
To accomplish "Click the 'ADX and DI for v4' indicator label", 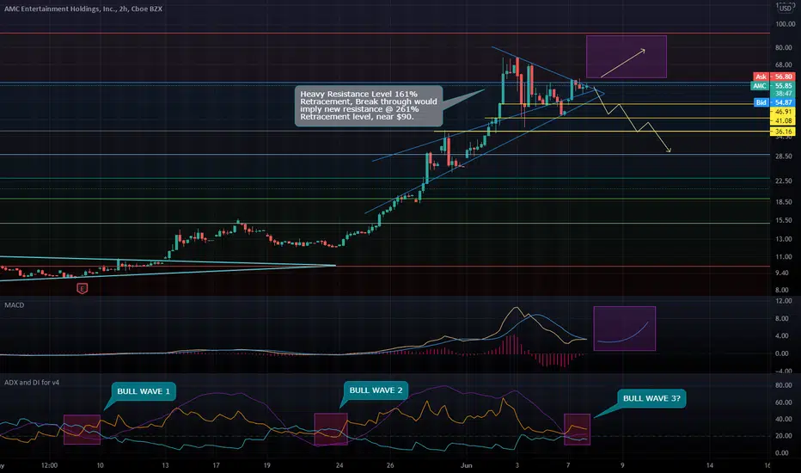I will [x=32, y=383].
